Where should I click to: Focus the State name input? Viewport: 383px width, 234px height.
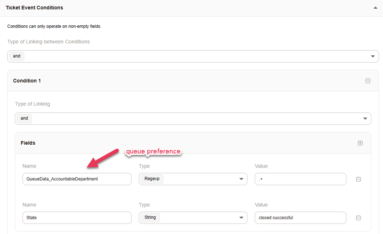76,218
